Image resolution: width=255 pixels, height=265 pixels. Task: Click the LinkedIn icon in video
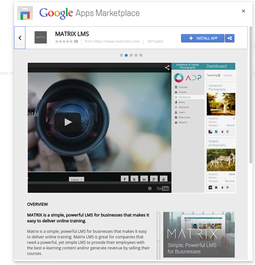[144, 179]
